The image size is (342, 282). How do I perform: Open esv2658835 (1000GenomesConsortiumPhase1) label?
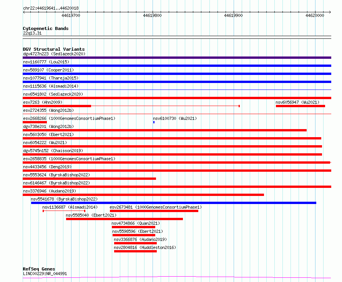pyautogui.click(x=69, y=159)
